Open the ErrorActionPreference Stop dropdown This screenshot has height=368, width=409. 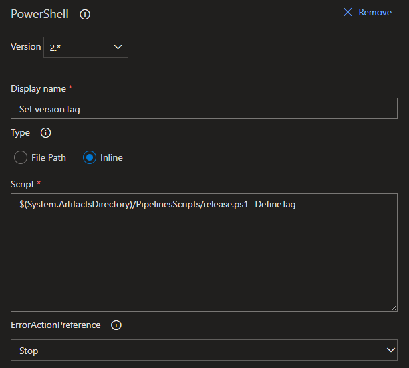coord(204,350)
